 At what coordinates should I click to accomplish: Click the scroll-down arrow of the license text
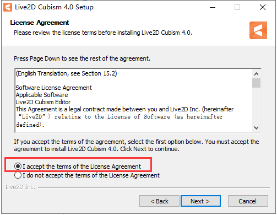[x=256, y=127]
